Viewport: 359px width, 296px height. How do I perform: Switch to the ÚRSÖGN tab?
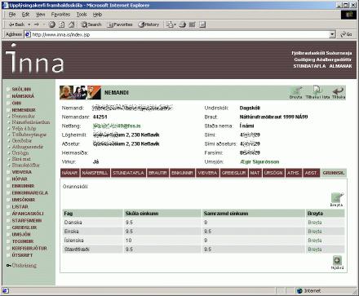point(273,173)
